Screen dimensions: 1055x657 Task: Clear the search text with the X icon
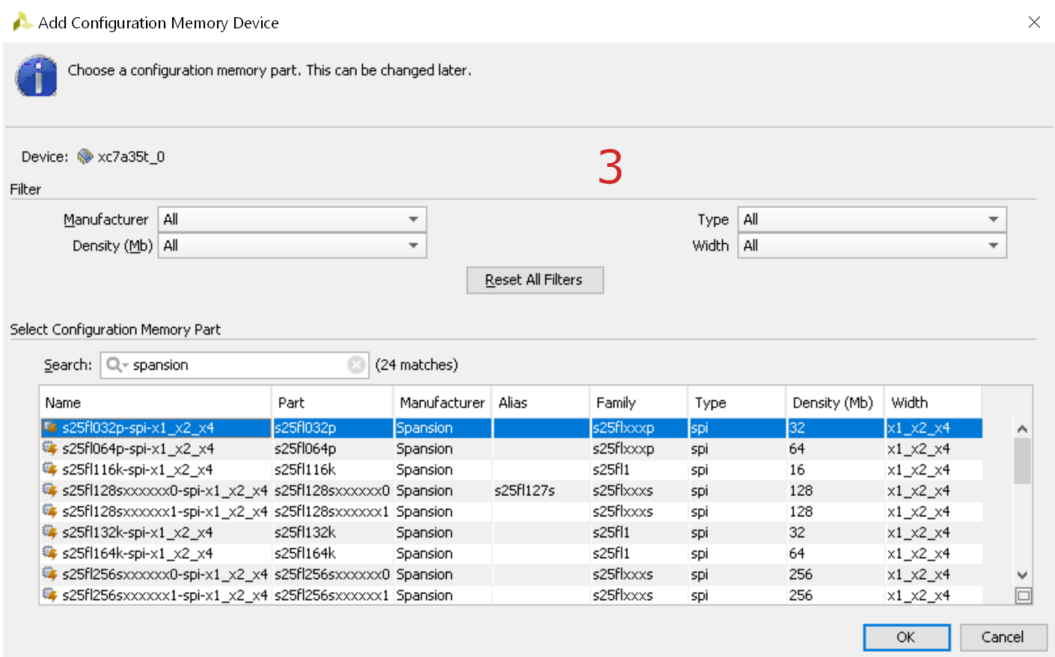(x=356, y=364)
